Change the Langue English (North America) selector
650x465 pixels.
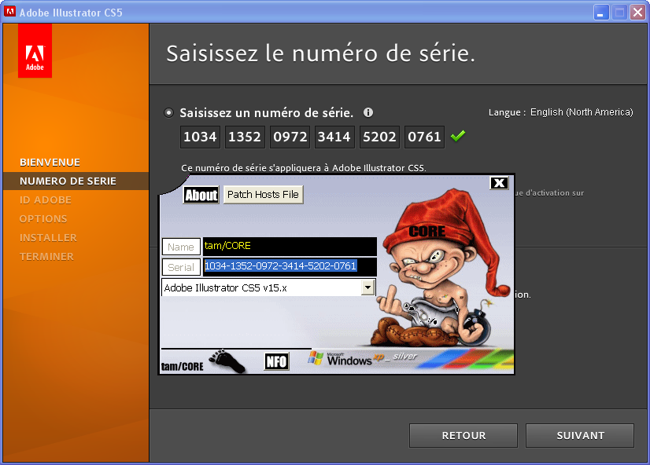click(x=582, y=112)
